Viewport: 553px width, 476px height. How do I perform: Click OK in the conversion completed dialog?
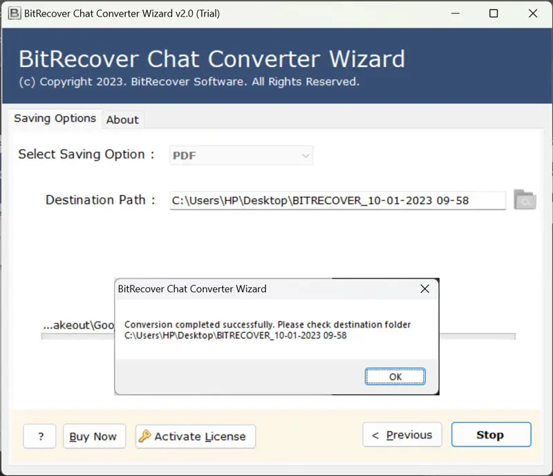[395, 377]
